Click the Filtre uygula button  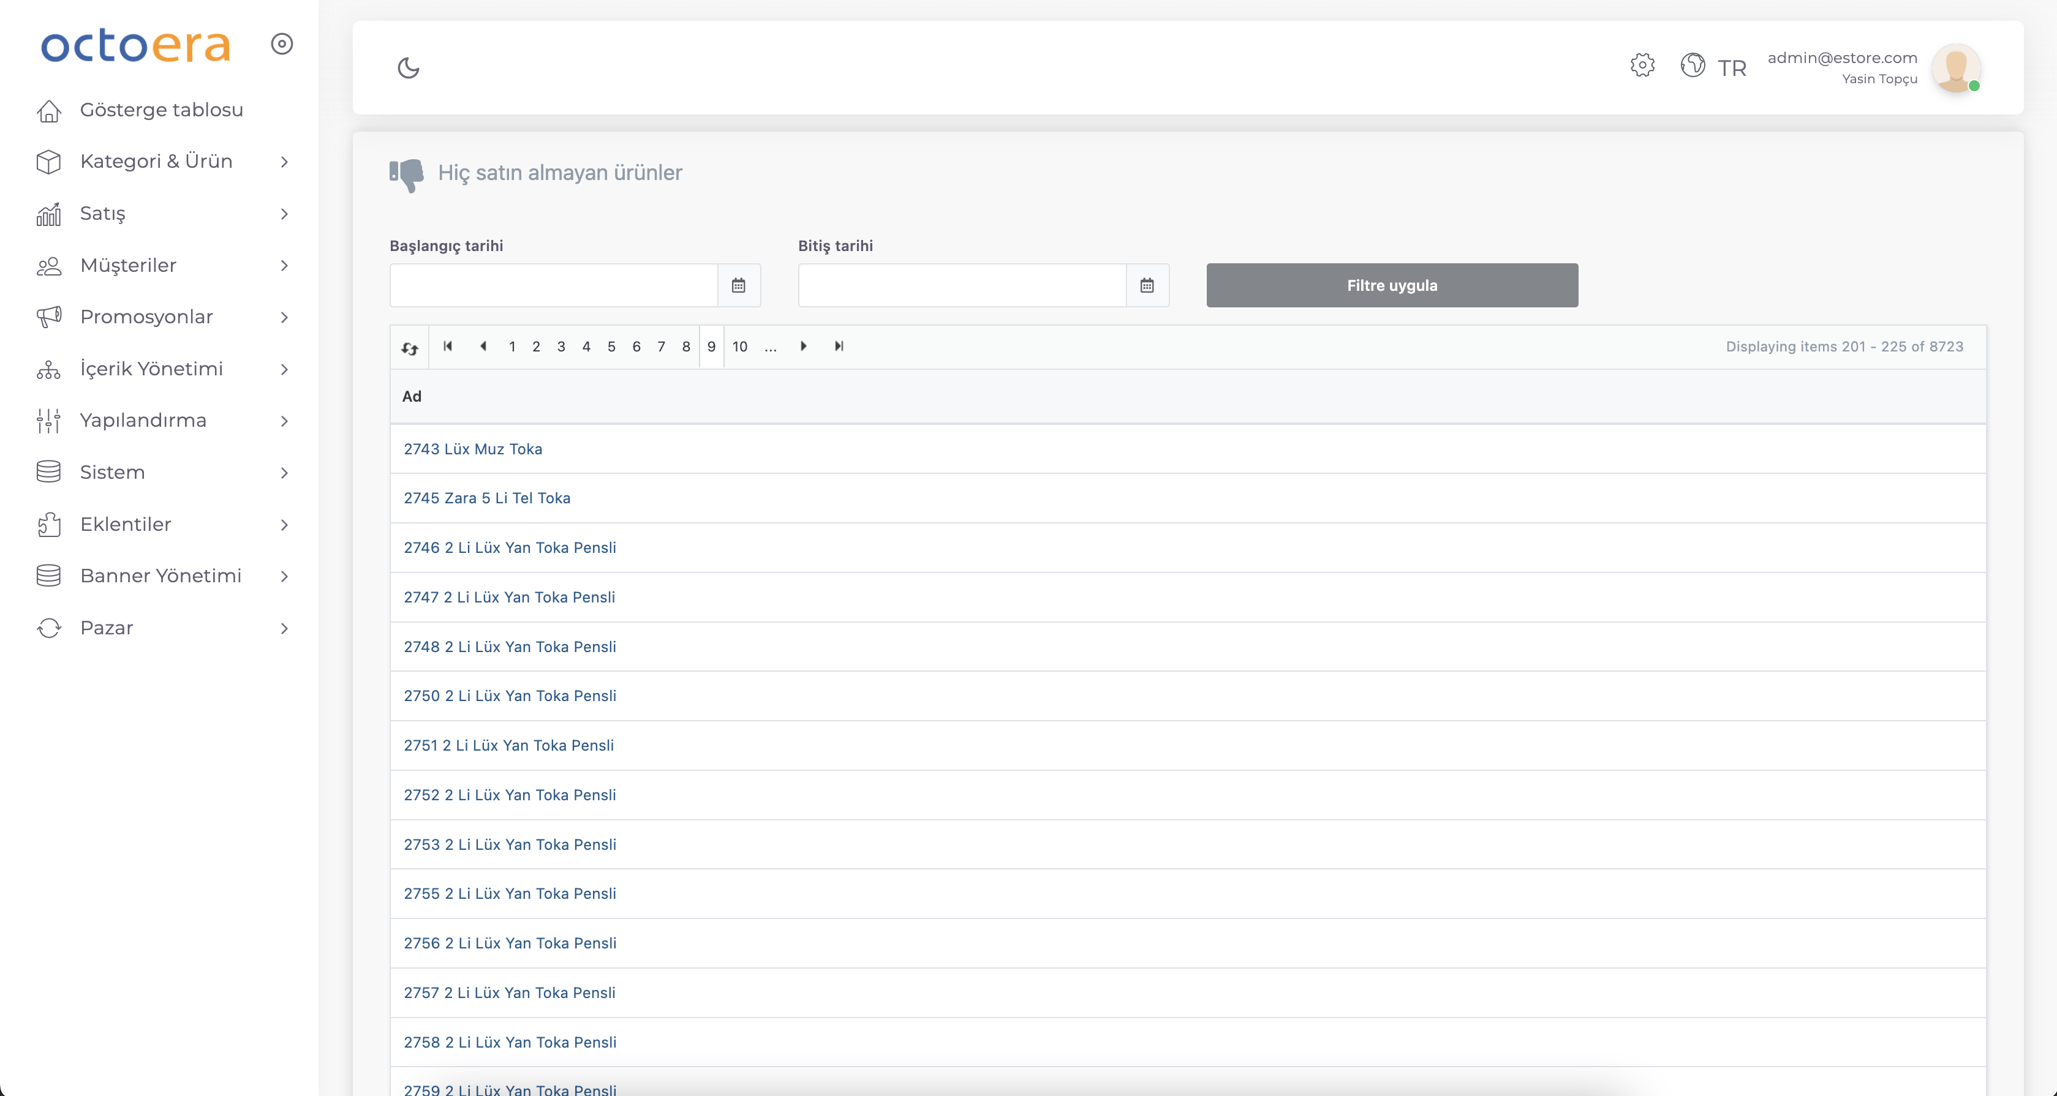coord(1391,285)
